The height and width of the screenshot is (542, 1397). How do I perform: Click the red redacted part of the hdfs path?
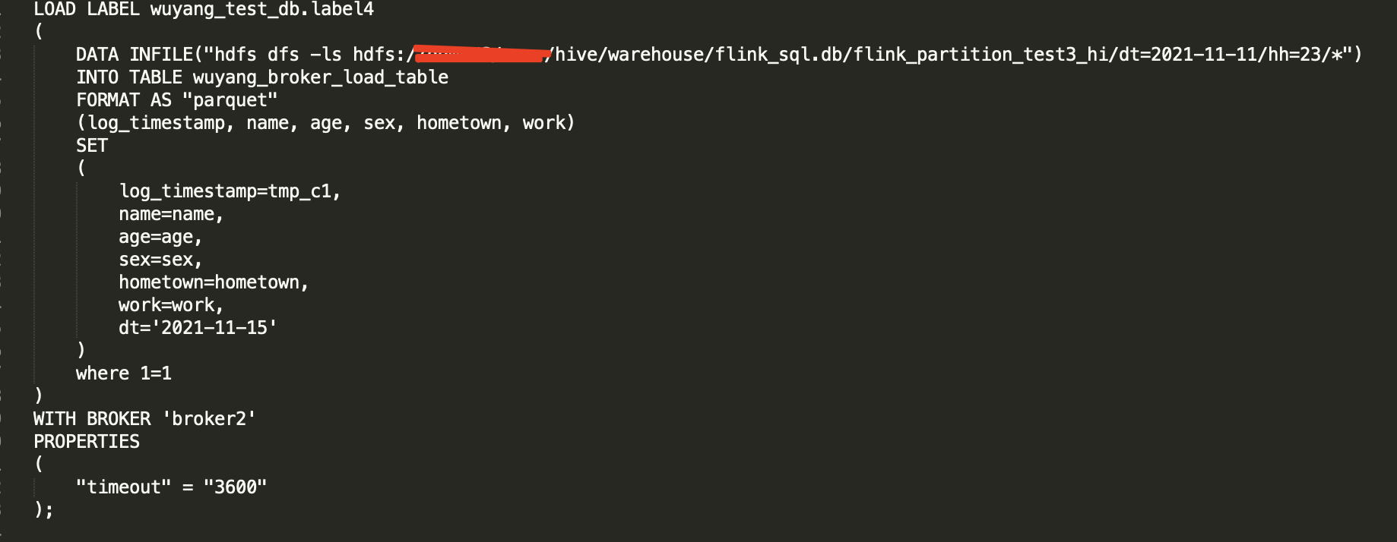482,54
